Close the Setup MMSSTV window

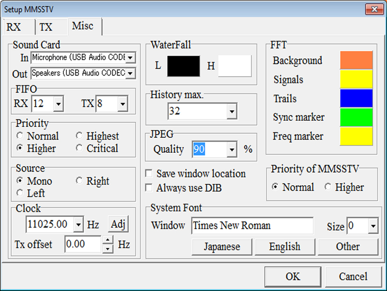click(374, 9)
